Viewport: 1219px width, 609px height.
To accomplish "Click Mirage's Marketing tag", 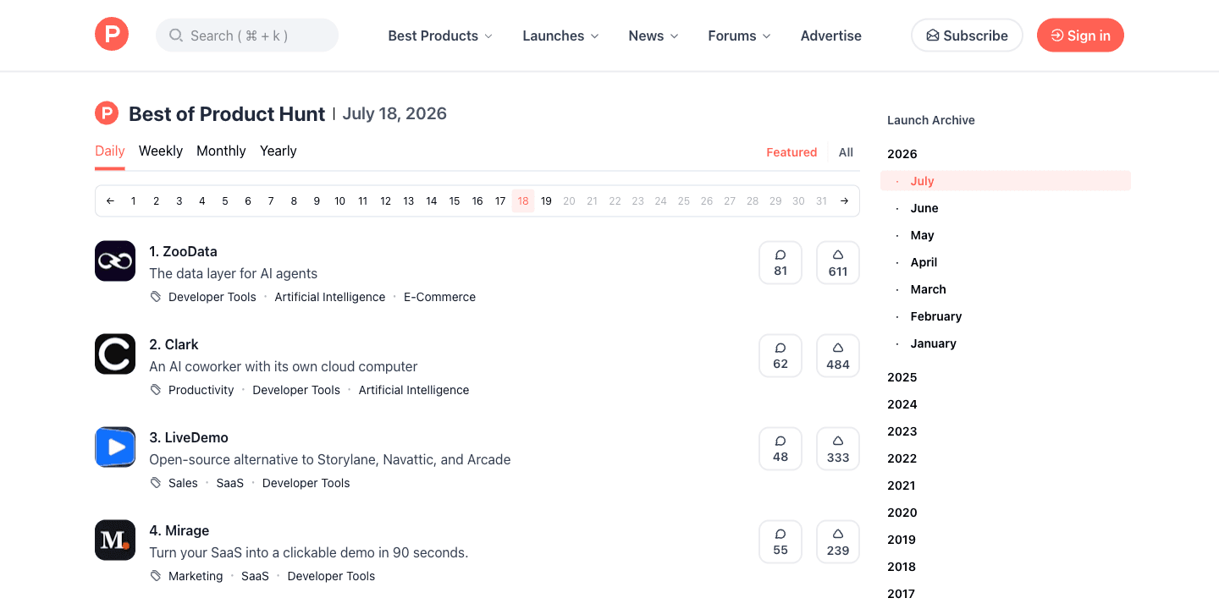I will pyautogui.click(x=196, y=576).
